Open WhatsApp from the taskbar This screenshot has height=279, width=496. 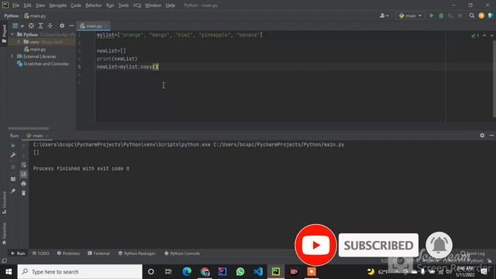[240, 272]
